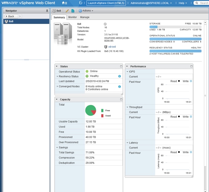Image resolution: width=209 pixels, height=192 pixels.
Task: Open the xd-cvd VC Cluster link
Action: (112, 47)
